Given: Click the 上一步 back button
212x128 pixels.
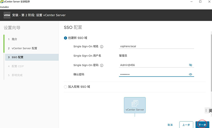Looking at the screenshot, I should pos(186,125).
